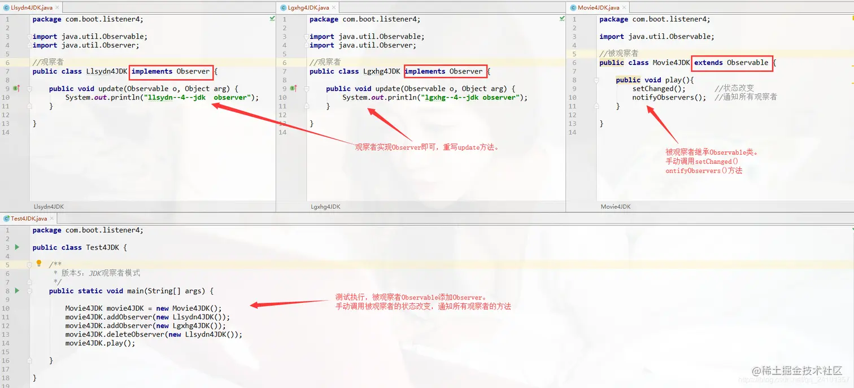The image size is (854, 388).
Task: Collapse the imports block in Lgxhg4JDK.java
Action: click(x=307, y=37)
